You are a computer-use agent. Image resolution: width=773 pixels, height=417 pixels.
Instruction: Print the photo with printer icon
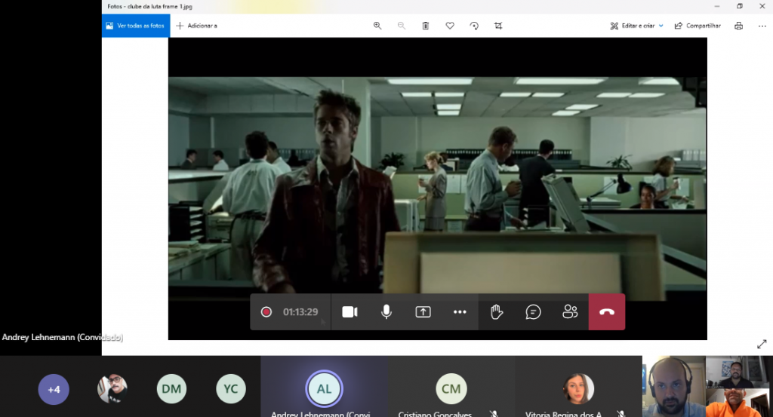coord(738,26)
